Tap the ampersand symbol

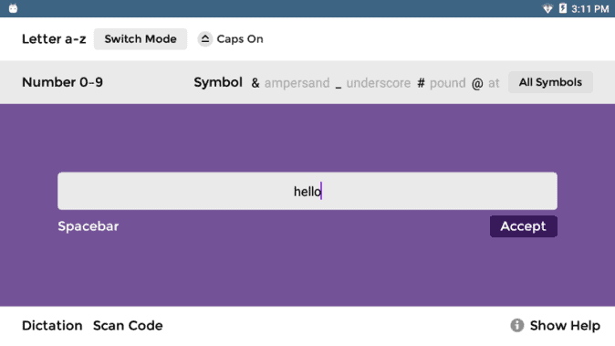pos(255,83)
